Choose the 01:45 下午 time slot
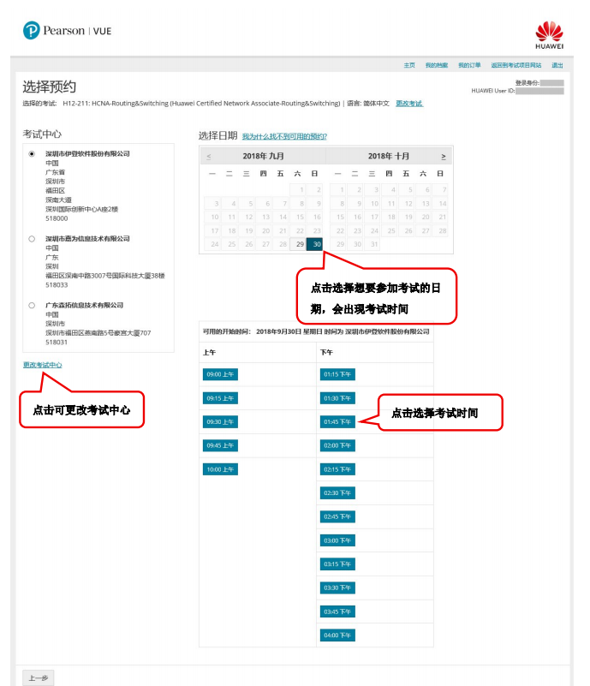This screenshot has width=590, height=686. [337, 421]
